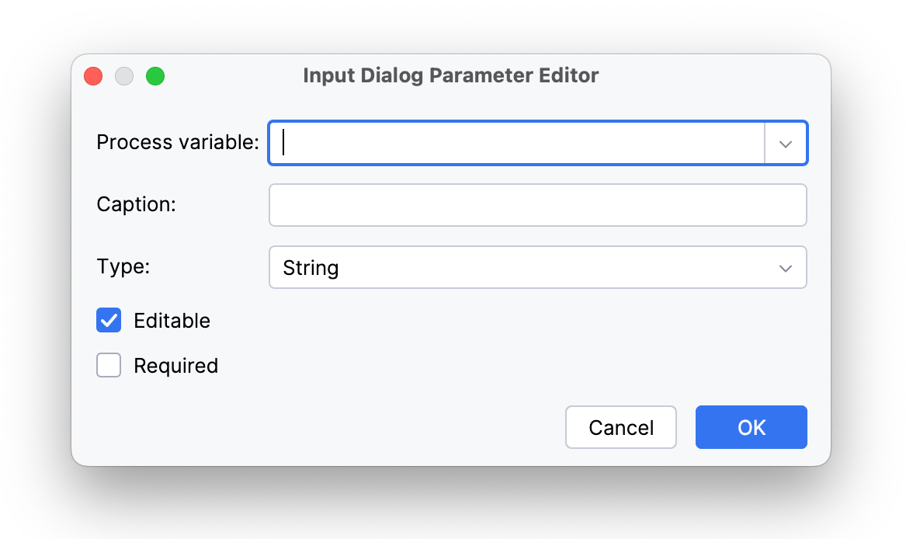Click the Editable label text
The height and width of the screenshot is (539, 913).
172,321
